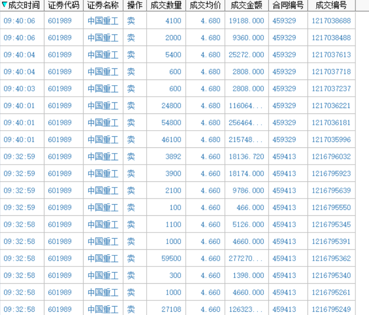This screenshot has height=315, width=369.
Task: Click quantity 300
Action: pos(175,275)
